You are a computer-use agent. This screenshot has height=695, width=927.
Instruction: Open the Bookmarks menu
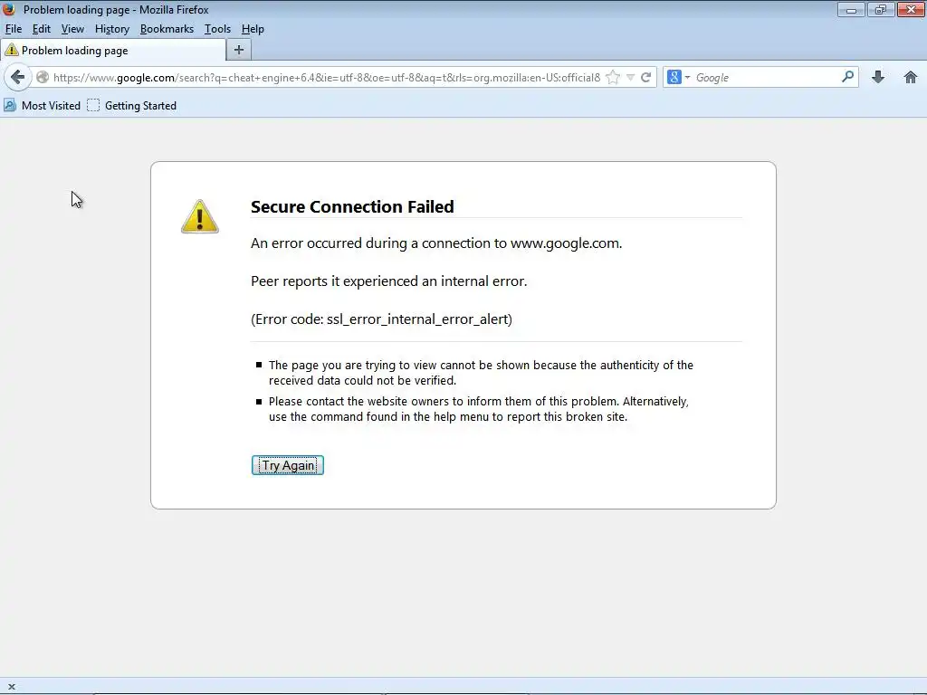[x=167, y=29]
